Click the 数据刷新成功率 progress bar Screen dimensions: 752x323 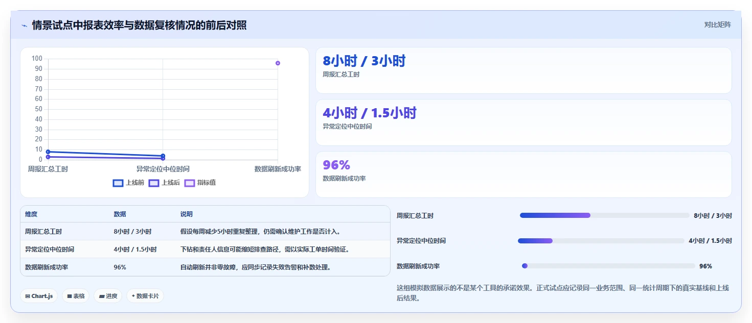click(x=608, y=266)
